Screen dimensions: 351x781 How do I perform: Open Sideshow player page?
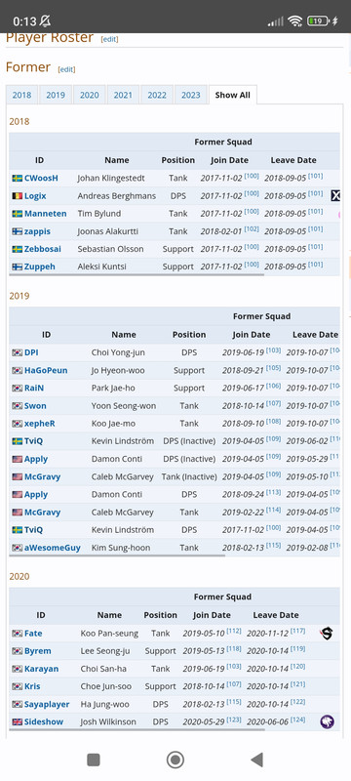coord(44,721)
